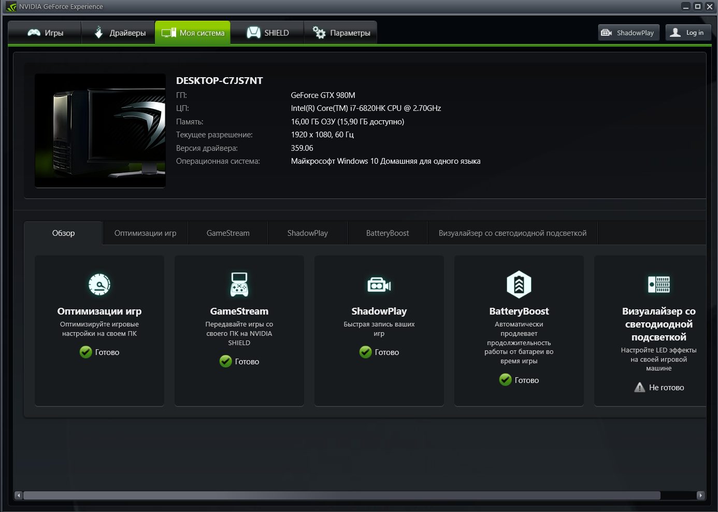
Task: Click the GameStream controller icon
Action: [x=239, y=285]
